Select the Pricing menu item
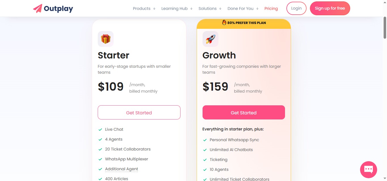Viewport: 387px width, 181px height. pyautogui.click(x=271, y=8)
